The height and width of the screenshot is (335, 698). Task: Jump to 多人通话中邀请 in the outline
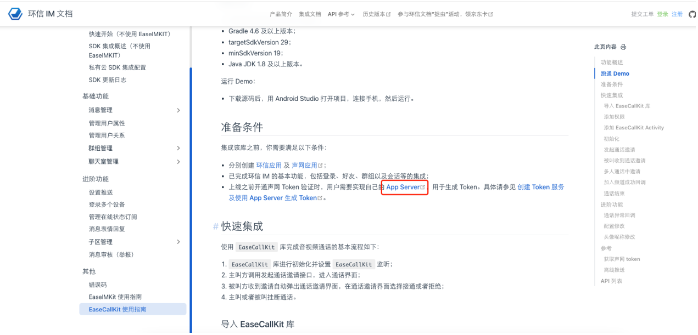(x=622, y=172)
